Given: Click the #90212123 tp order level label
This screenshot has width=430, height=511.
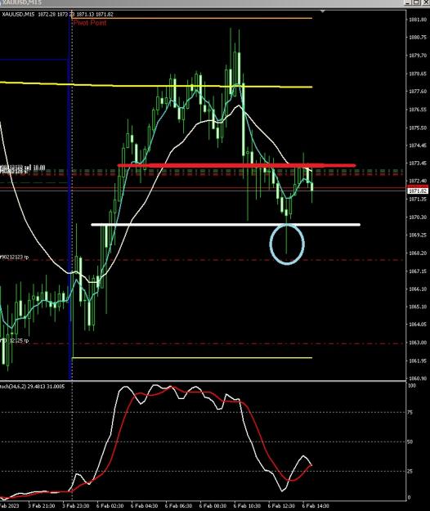Looking at the screenshot, I should (x=15, y=257).
